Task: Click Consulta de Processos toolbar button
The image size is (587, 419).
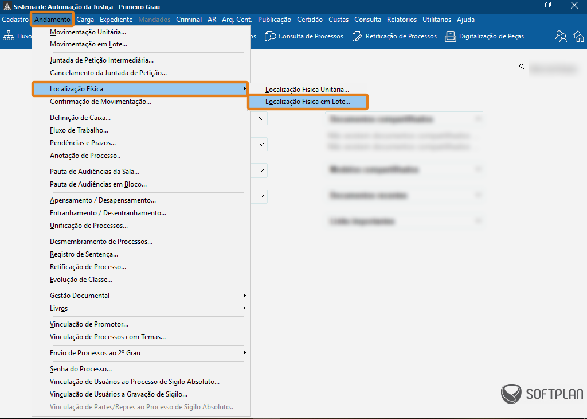Action: (x=304, y=36)
